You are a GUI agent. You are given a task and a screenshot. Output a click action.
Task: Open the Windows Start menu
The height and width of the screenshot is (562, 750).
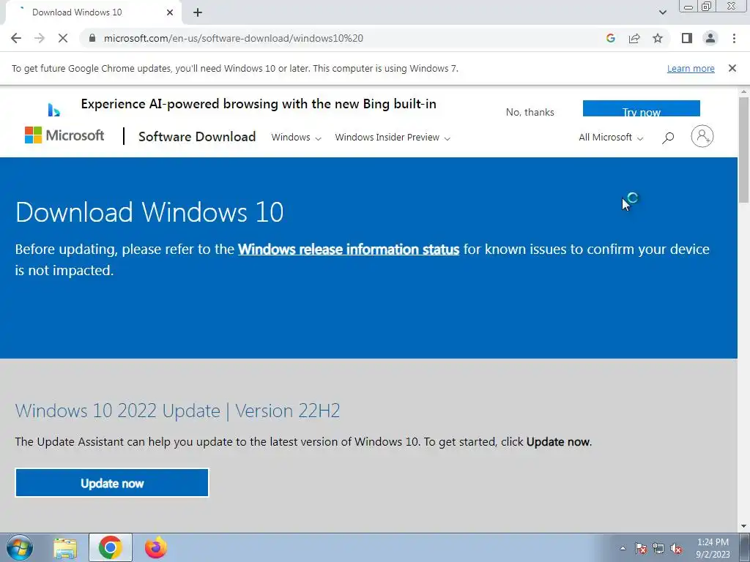[x=20, y=547]
